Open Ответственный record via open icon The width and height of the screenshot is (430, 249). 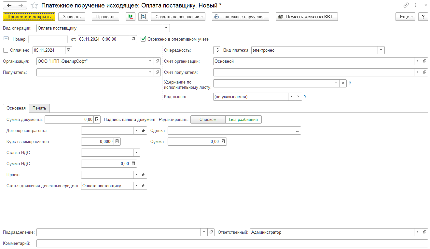pyautogui.click(x=424, y=232)
